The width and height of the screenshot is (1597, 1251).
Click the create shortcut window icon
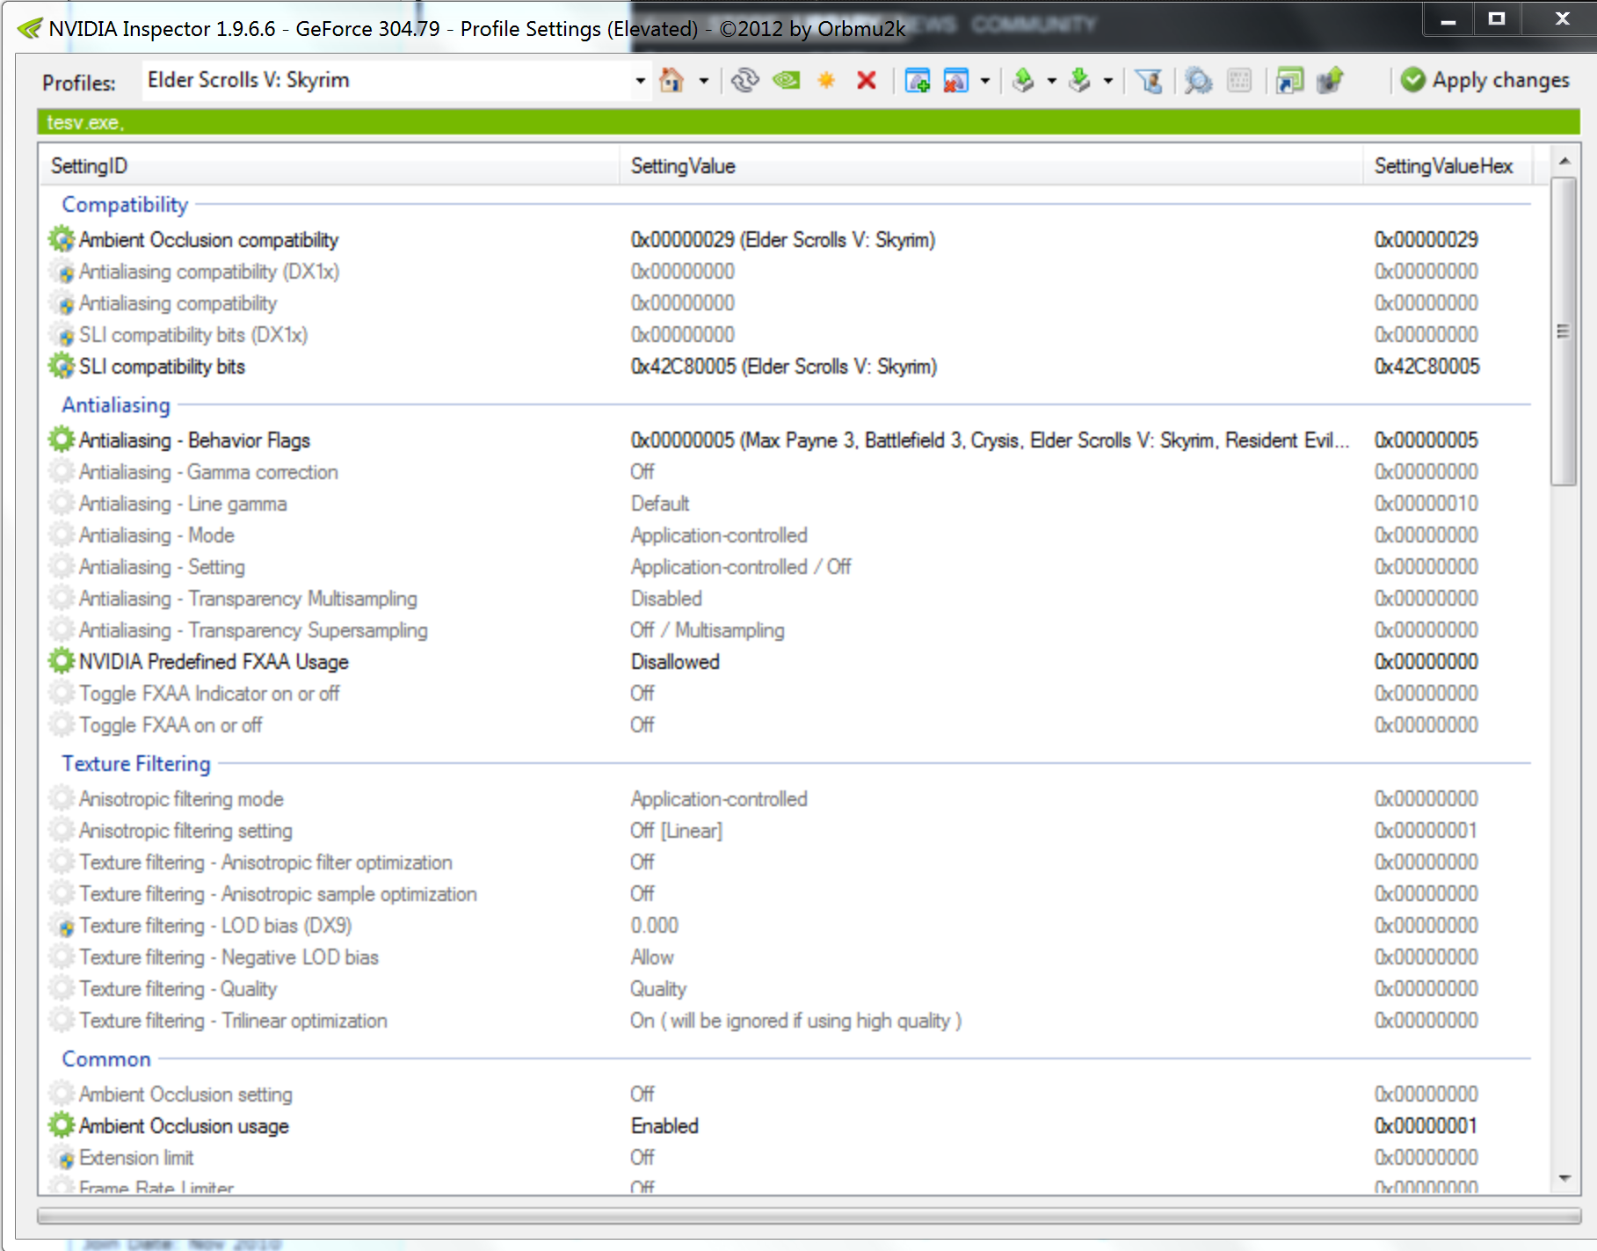point(1289,81)
